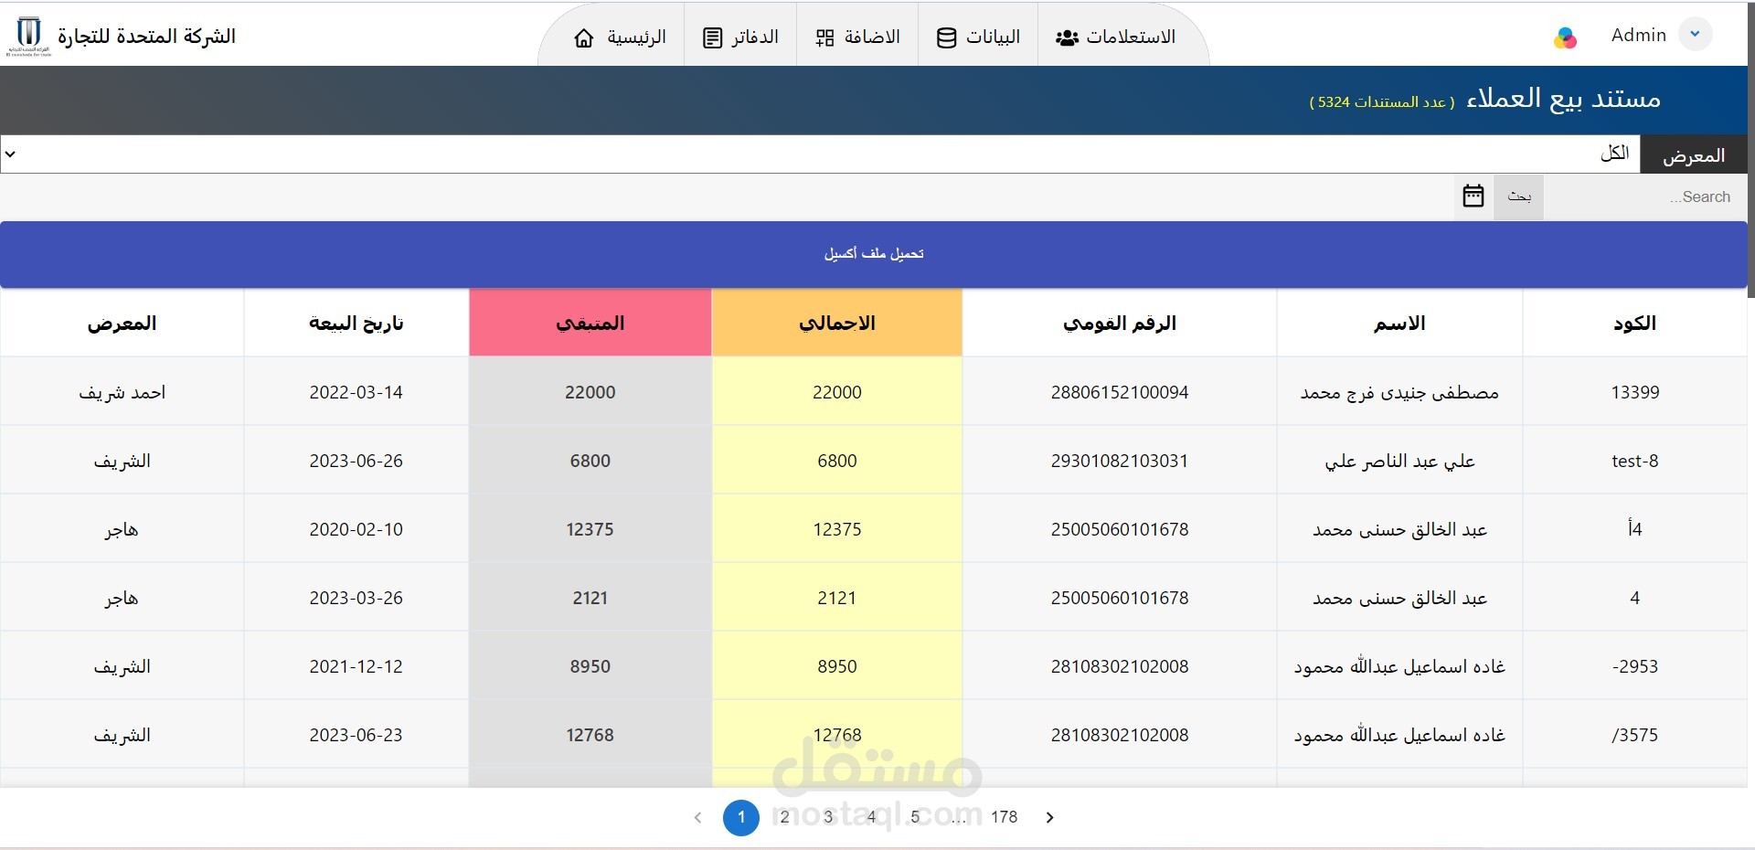
Task: Sort by الكود column header
Action: click(x=1634, y=324)
